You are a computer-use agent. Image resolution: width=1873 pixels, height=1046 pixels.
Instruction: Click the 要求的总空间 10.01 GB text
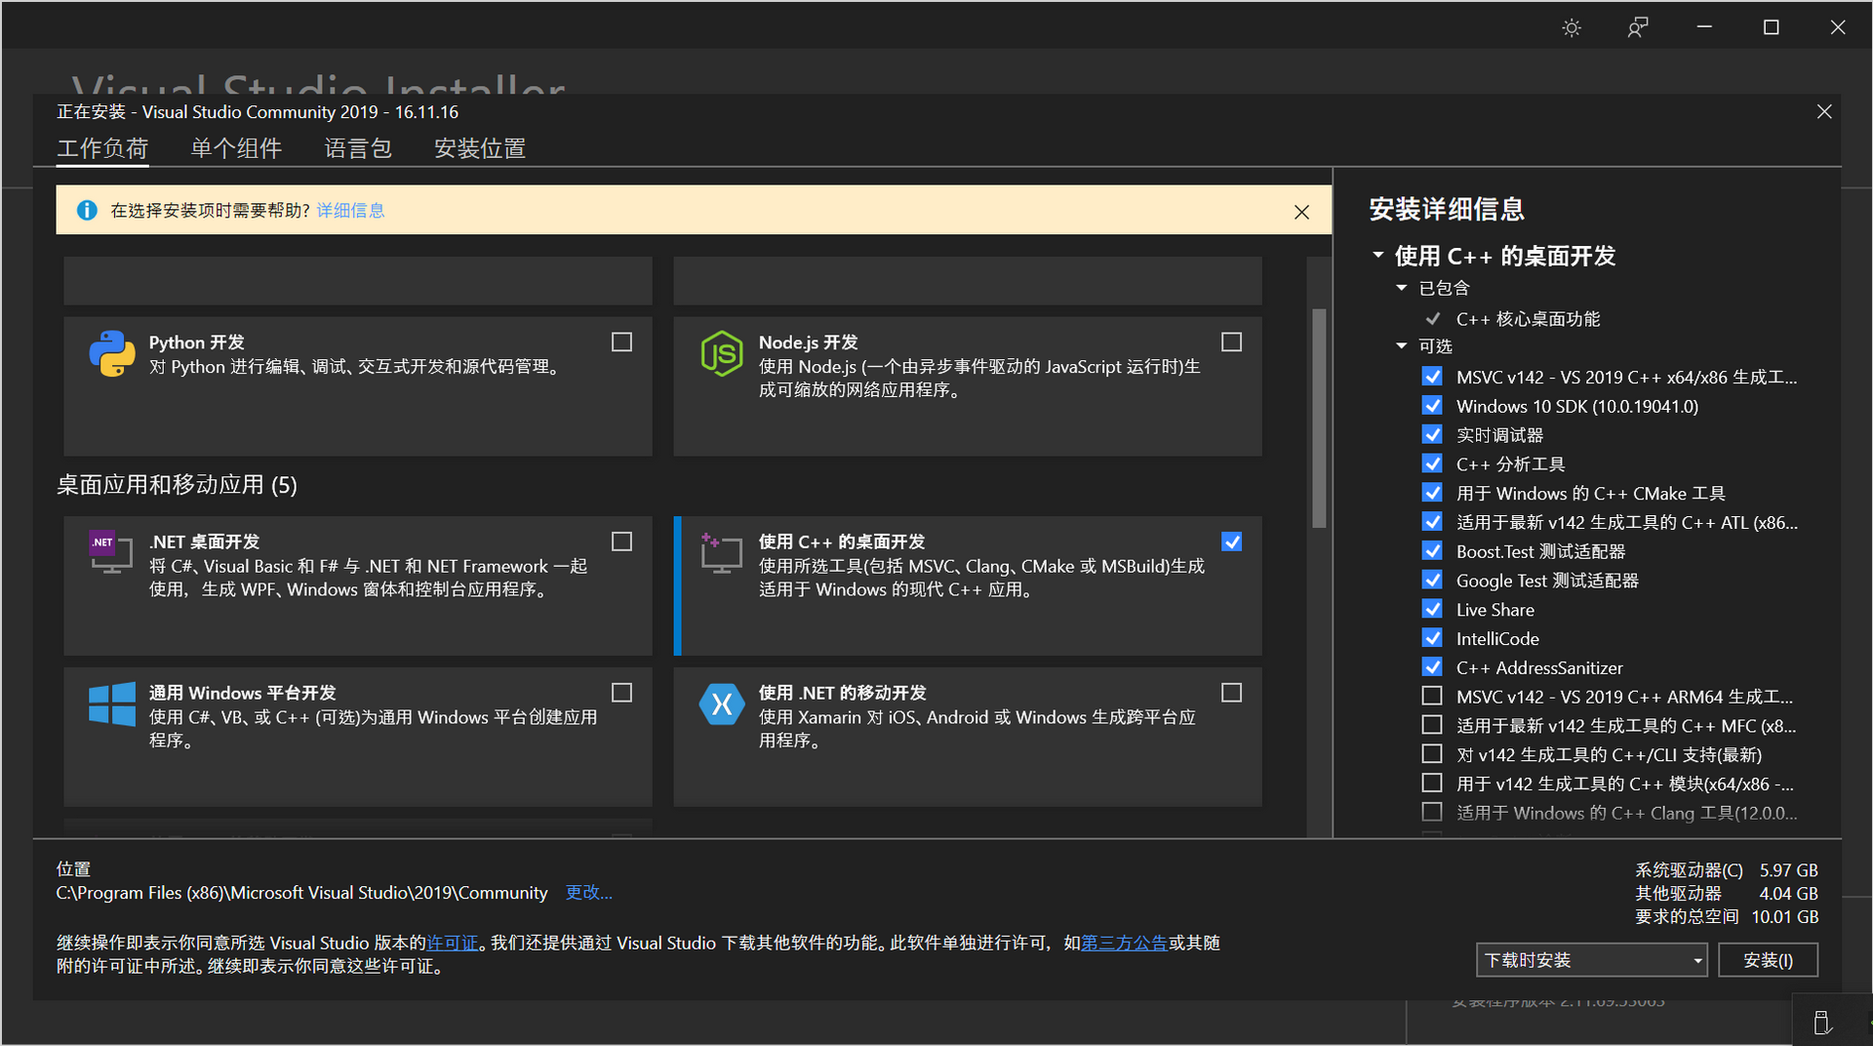tap(1727, 917)
